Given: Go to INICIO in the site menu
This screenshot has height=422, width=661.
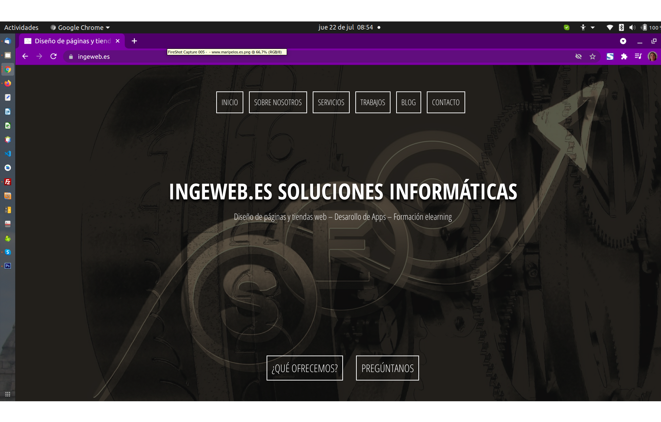Looking at the screenshot, I should click(x=230, y=102).
